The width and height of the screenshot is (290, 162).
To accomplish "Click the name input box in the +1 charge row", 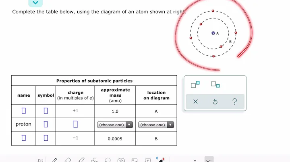I will click(24, 111).
